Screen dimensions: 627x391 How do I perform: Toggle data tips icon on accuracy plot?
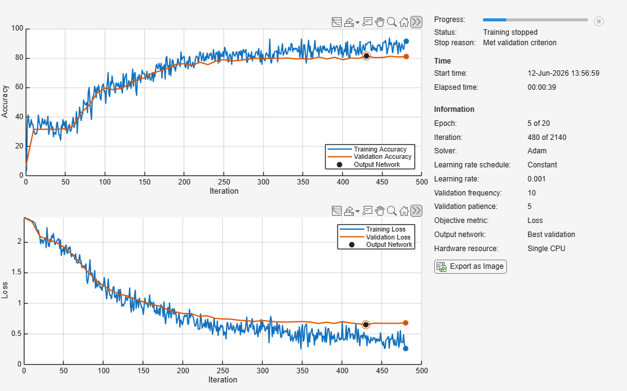(x=367, y=22)
